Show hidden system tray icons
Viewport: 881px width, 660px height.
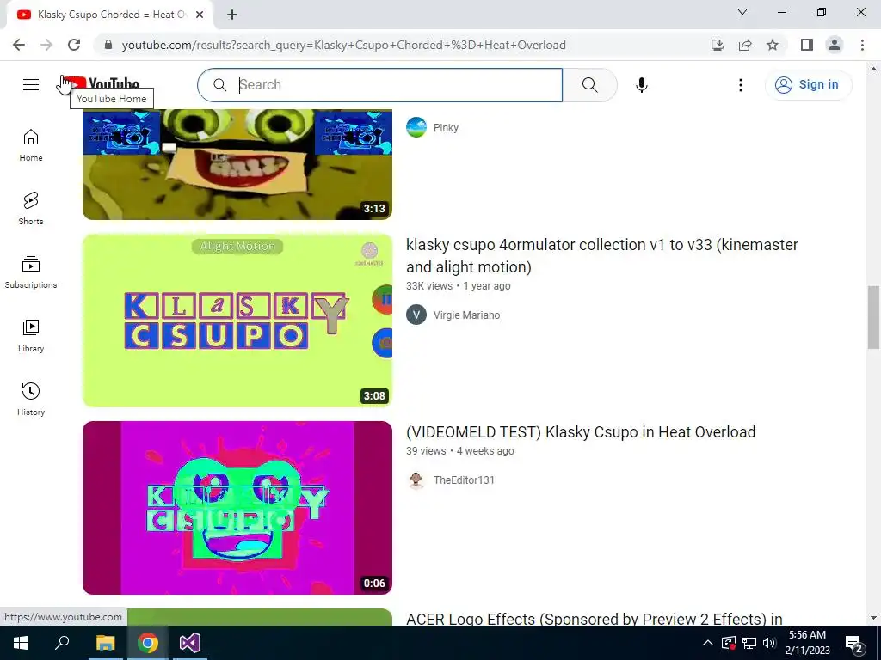pos(708,643)
